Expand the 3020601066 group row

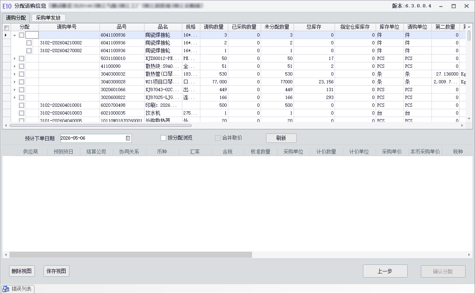[x=14, y=90]
